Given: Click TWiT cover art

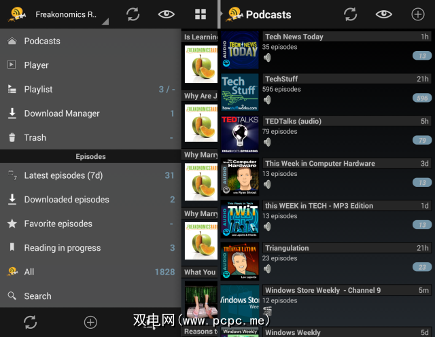Looking at the screenshot, I should (x=240, y=219).
